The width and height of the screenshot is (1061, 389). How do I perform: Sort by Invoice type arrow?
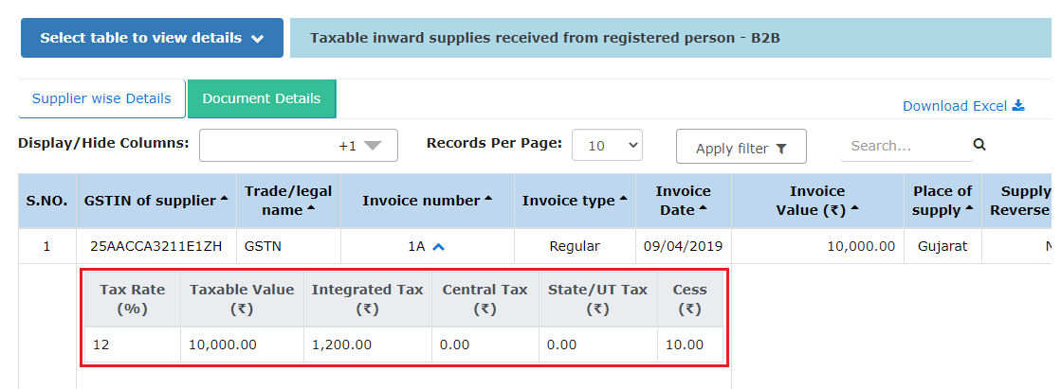click(624, 199)
